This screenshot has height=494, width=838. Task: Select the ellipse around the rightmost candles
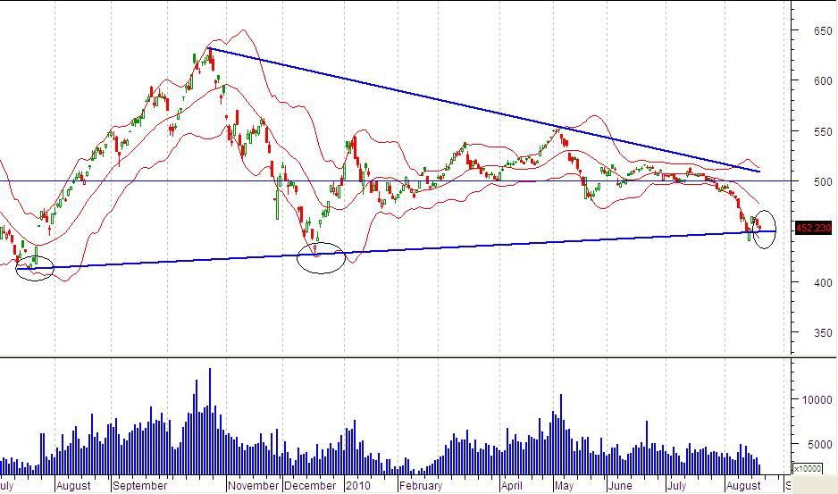point(764,230)
